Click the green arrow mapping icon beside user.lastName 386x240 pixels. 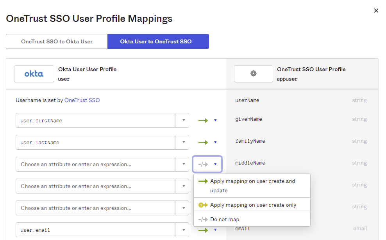coord(204,142)
